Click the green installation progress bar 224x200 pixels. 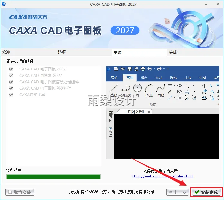pyautogui.click(x=53, y=177)
